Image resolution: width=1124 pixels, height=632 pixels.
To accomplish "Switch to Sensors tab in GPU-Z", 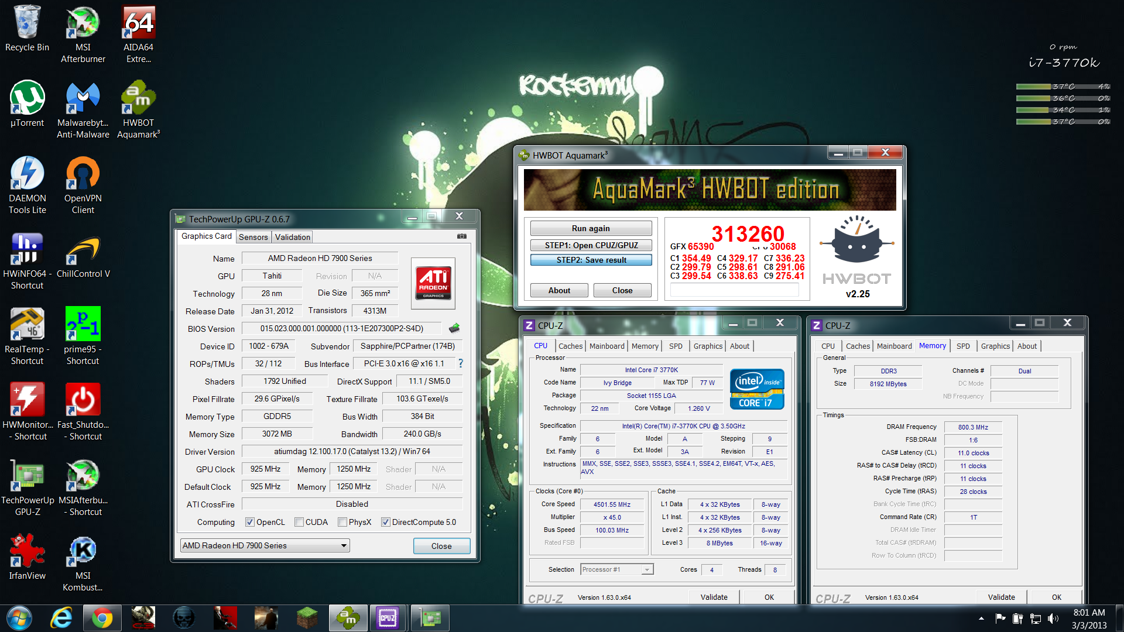I will point(253,237).
